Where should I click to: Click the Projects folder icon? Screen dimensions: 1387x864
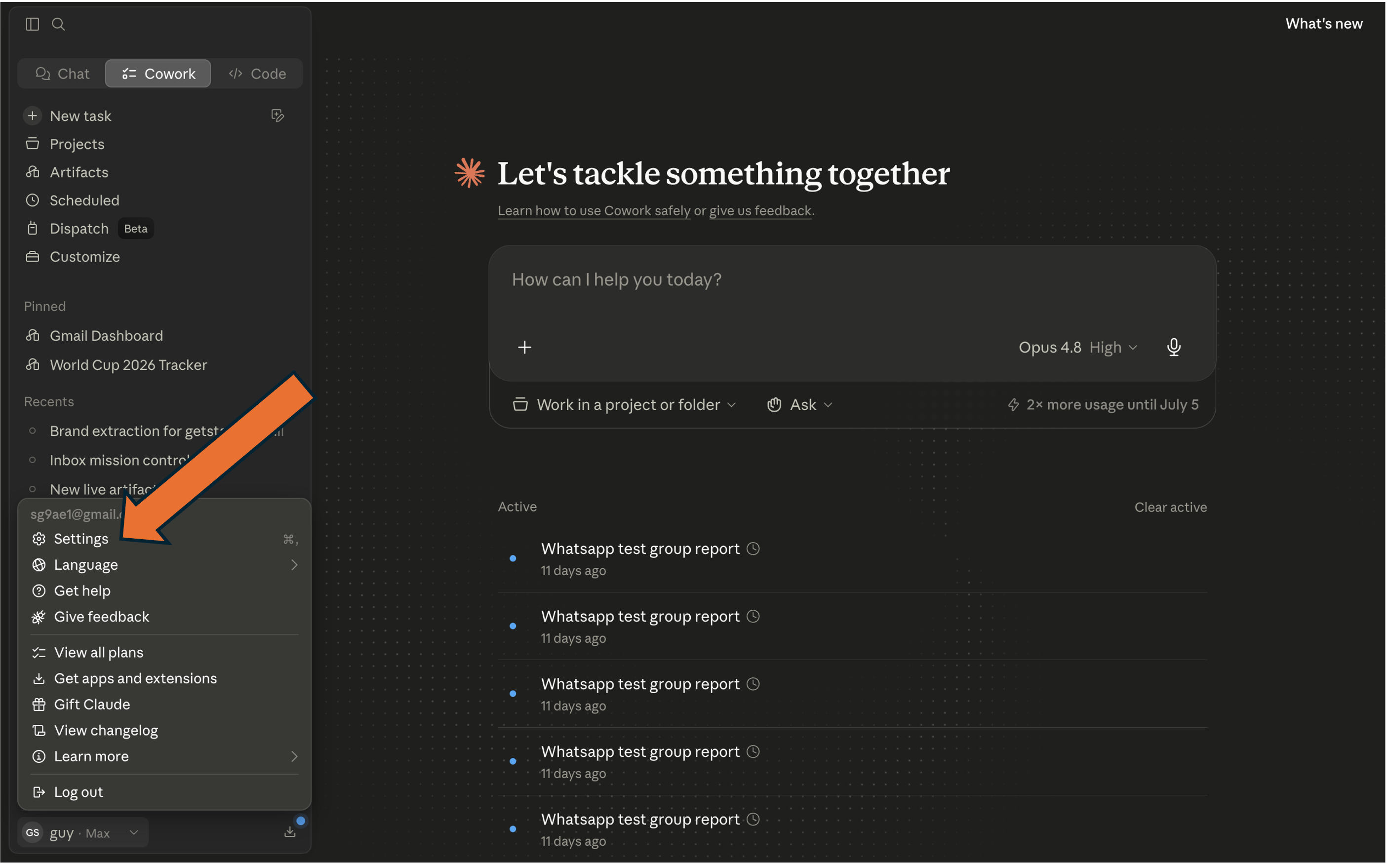click(33, 144)
